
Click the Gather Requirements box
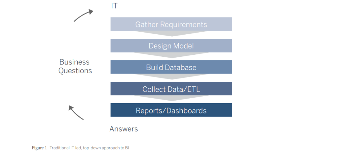tap(171, 24)
